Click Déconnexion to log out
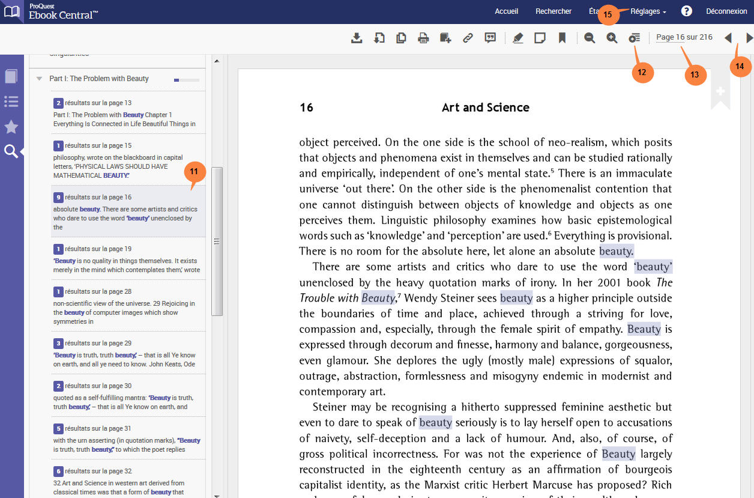754x498 pixels. (x=726, y=11)
